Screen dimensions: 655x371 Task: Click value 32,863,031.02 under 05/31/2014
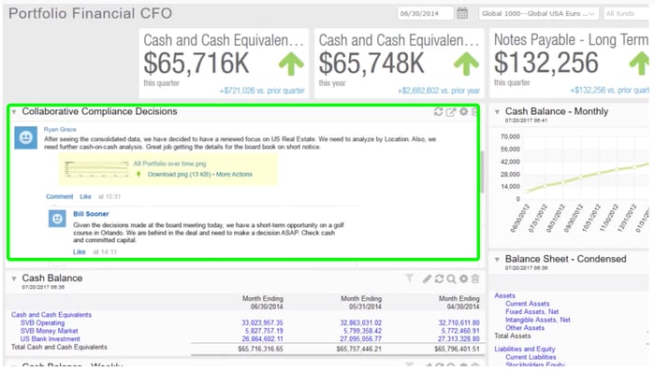(x=360, y=323)
